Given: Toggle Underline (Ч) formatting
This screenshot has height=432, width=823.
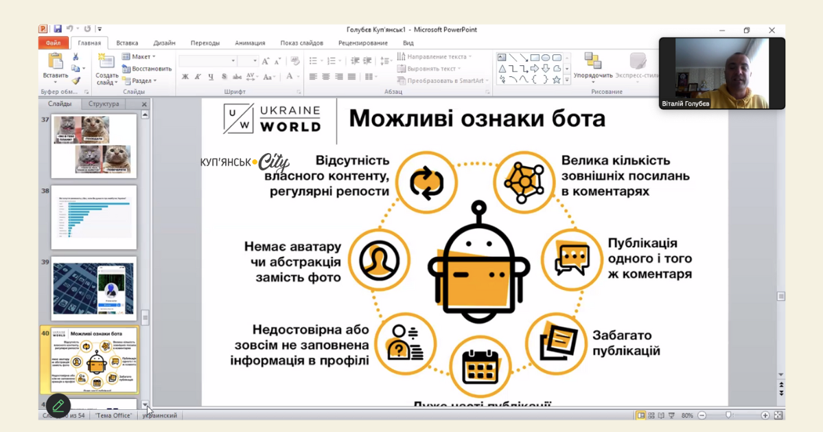Looking at the screenshot, I should pyautogui.click(x=211, y=77).
